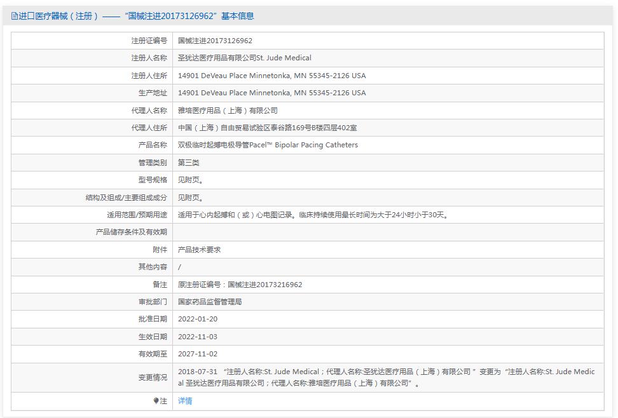Click the lightbulb icon next to 注
618x418 pixels.
156,401
